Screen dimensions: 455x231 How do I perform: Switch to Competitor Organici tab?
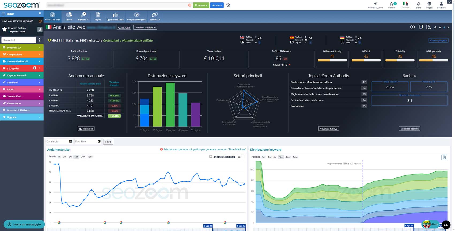tap(136, 16)
